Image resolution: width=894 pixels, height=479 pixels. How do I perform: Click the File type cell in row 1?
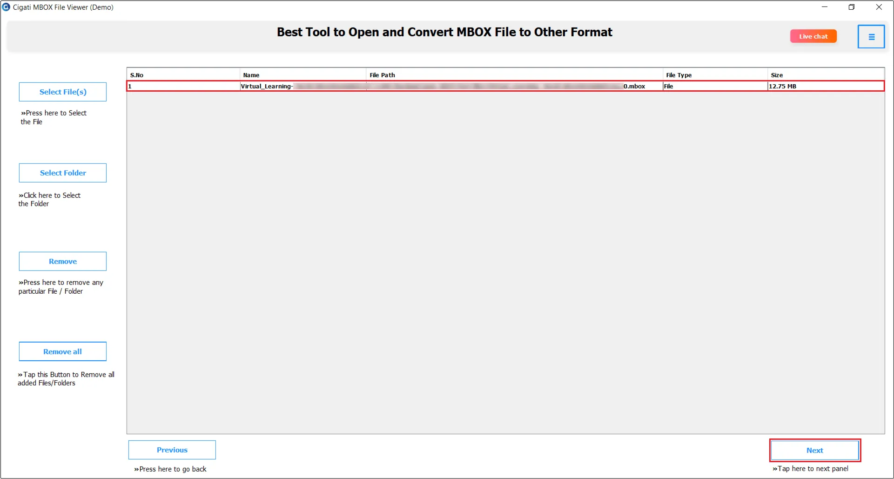pyautogui.click(x=715, y=86)
